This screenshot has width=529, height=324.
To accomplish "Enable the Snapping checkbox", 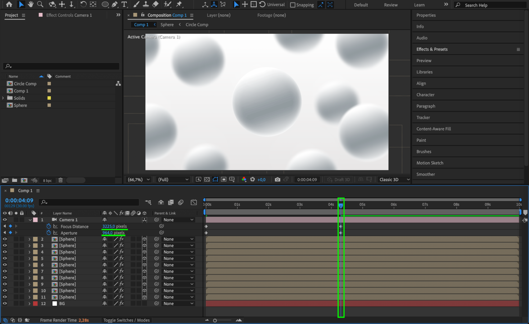I will [x=293, y=5].
